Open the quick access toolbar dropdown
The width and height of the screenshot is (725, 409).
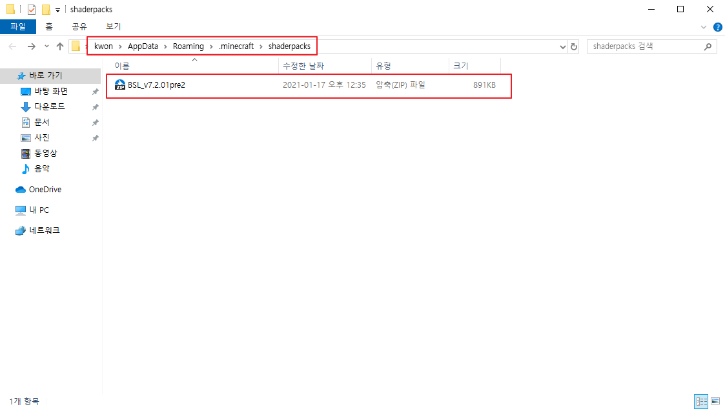point(58,10)
